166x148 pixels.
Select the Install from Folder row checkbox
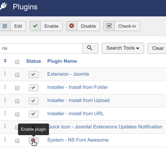coord(17,88)
